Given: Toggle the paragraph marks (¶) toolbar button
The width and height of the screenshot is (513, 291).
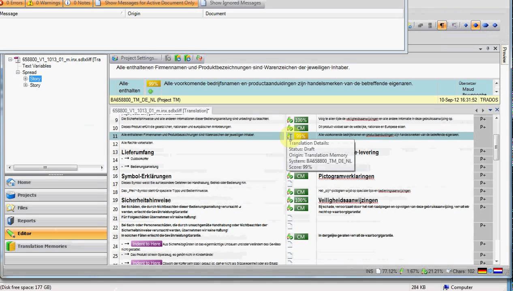Looking at the screenshot, I should [x=442, y=25].
